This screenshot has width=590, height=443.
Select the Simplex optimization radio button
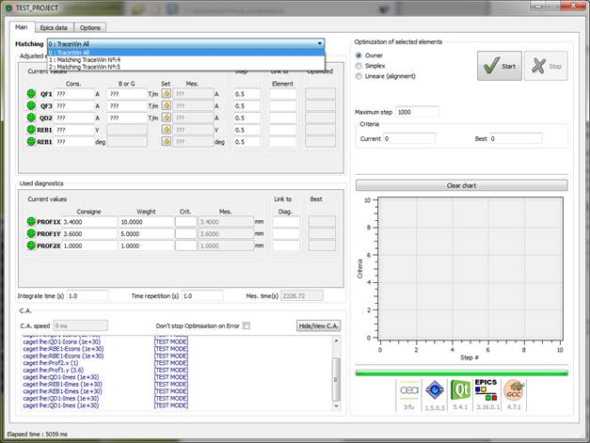click(359, 66)
